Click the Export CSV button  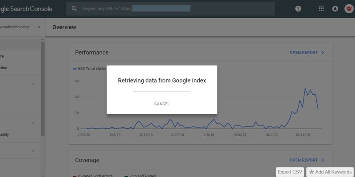click(290, 172)
